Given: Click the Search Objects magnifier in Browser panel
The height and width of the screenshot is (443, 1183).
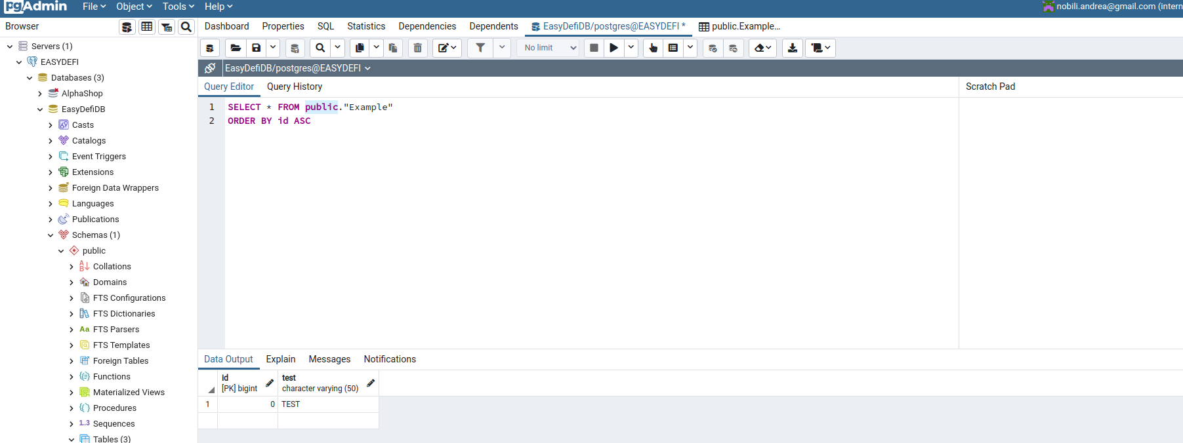Looking at the screenshot, I should tap(186, 27).
